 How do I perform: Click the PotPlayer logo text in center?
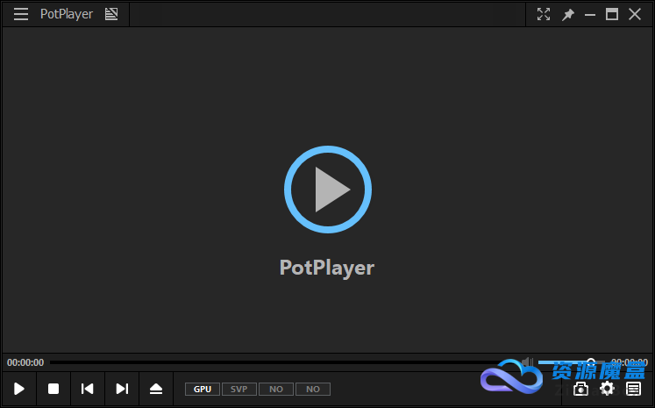pyautogui.click(x=327, y=268)
